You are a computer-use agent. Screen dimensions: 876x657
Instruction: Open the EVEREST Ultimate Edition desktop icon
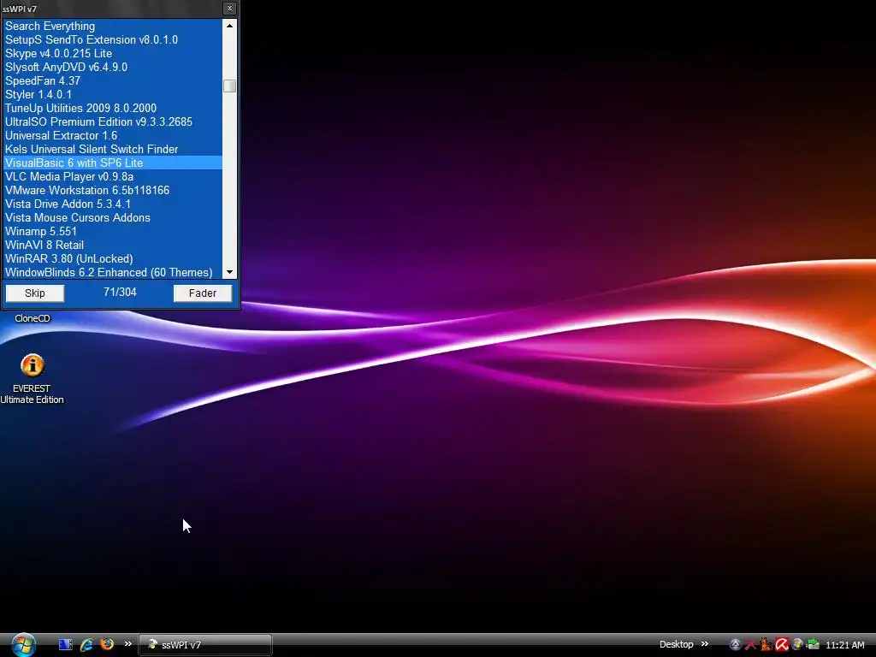pyautogui.click(x=32, y=378)
